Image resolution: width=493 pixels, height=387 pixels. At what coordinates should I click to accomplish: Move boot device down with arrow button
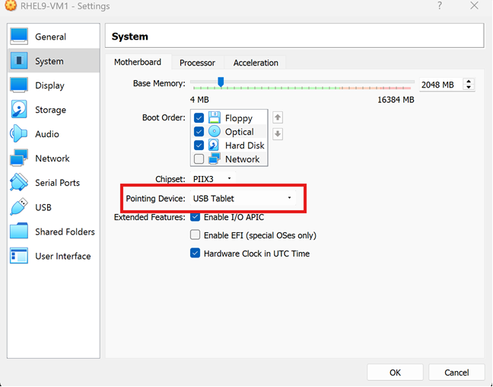pyautogui.click(x=277, y=134)
